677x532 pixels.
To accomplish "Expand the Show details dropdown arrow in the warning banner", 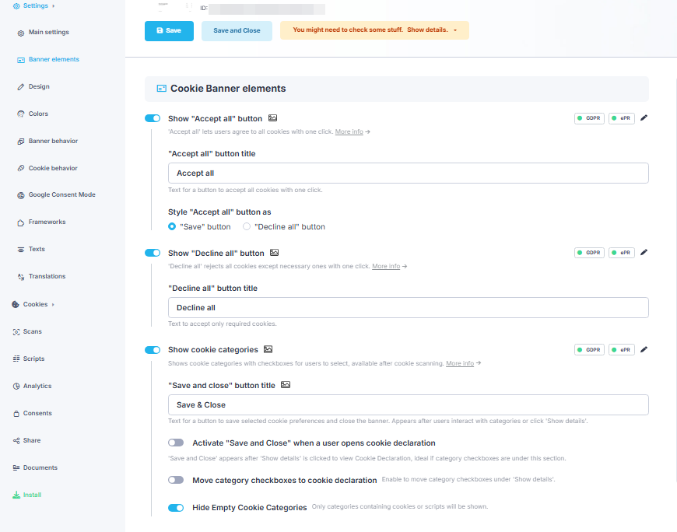I will (x=455, y=30).
